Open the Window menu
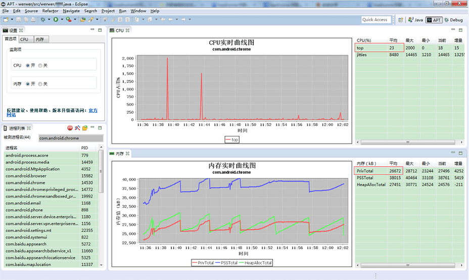Image resolution: width=469 pixels, height=280 pixels. [138, 11]
